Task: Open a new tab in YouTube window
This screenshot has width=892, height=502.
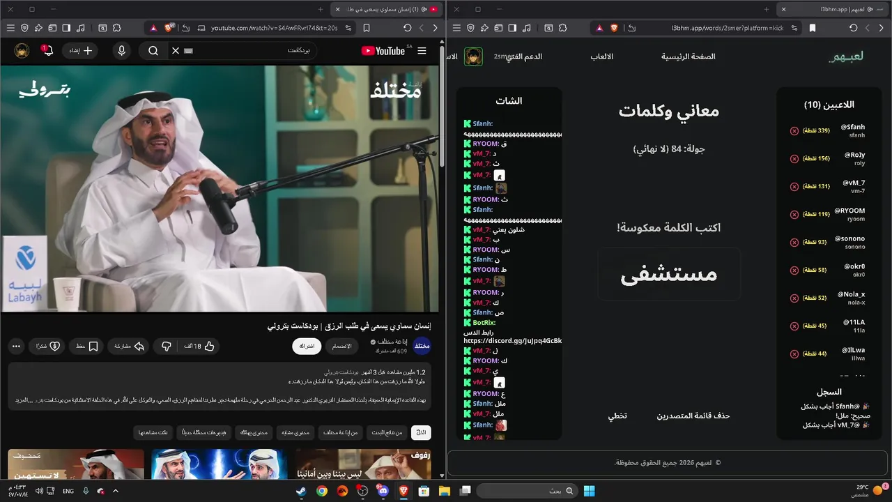Action: click(x=321, y=9)
